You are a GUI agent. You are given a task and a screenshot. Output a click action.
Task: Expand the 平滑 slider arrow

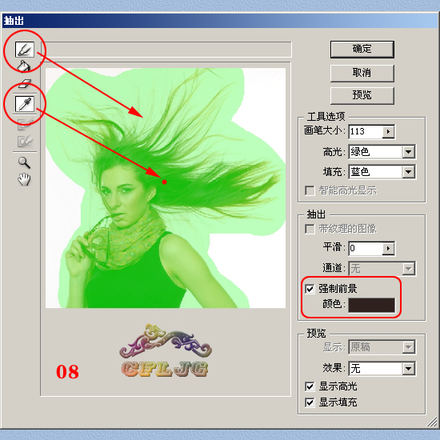(x=388, y=248)
